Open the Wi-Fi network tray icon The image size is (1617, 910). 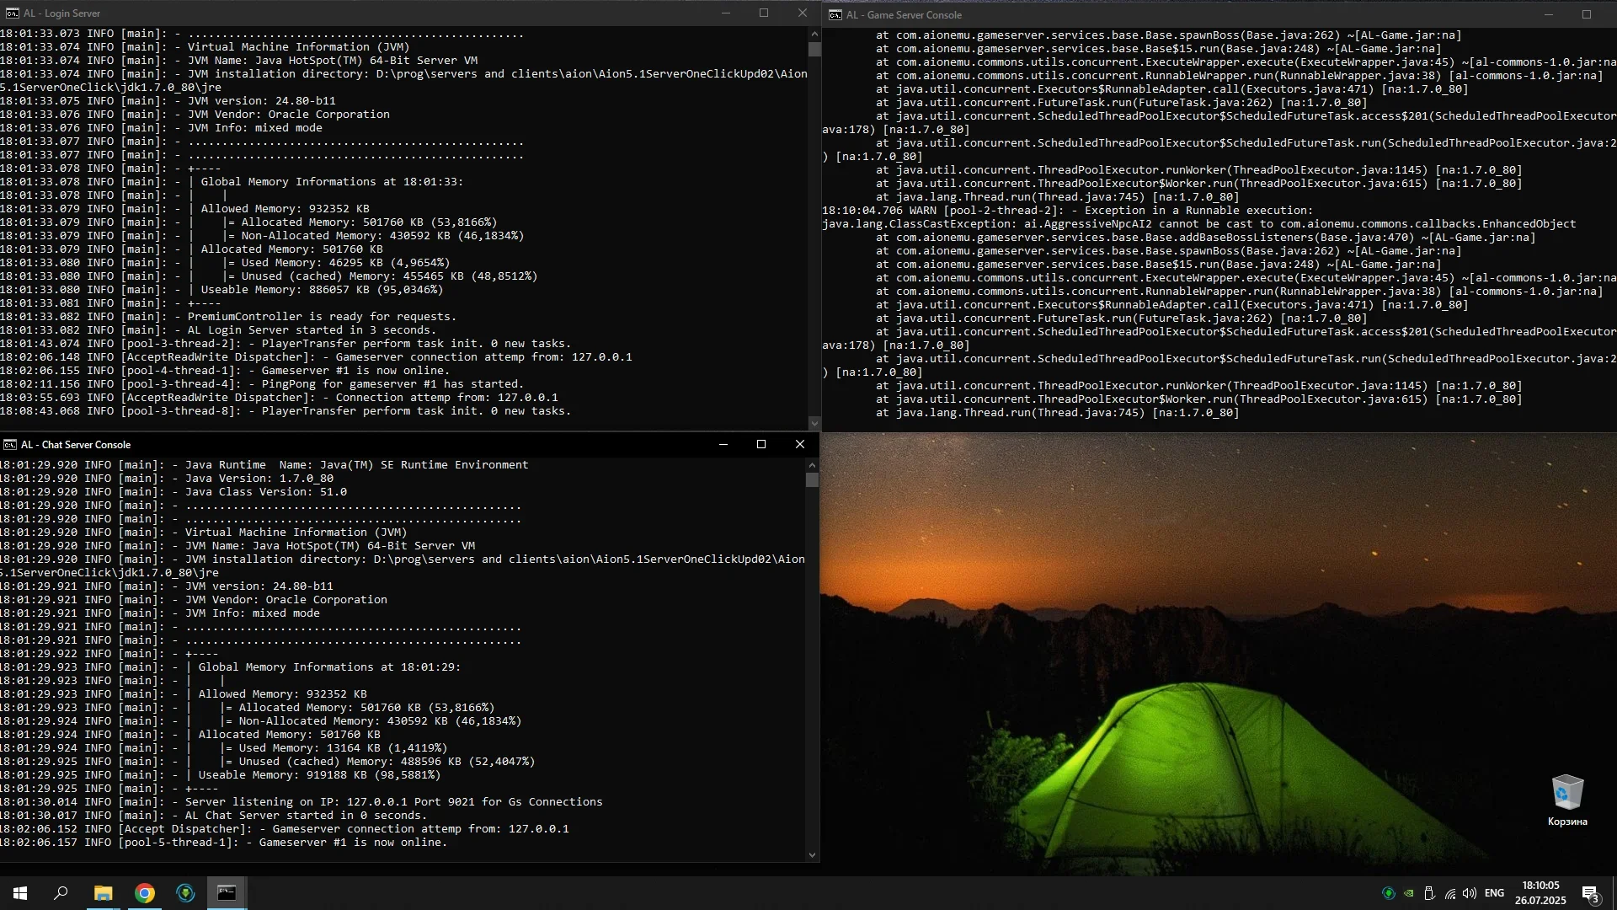tap(1450, 893)
